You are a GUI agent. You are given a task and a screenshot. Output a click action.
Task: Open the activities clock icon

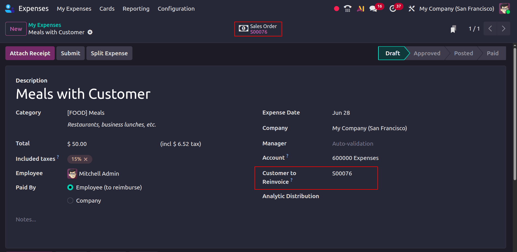coord(393,9)
